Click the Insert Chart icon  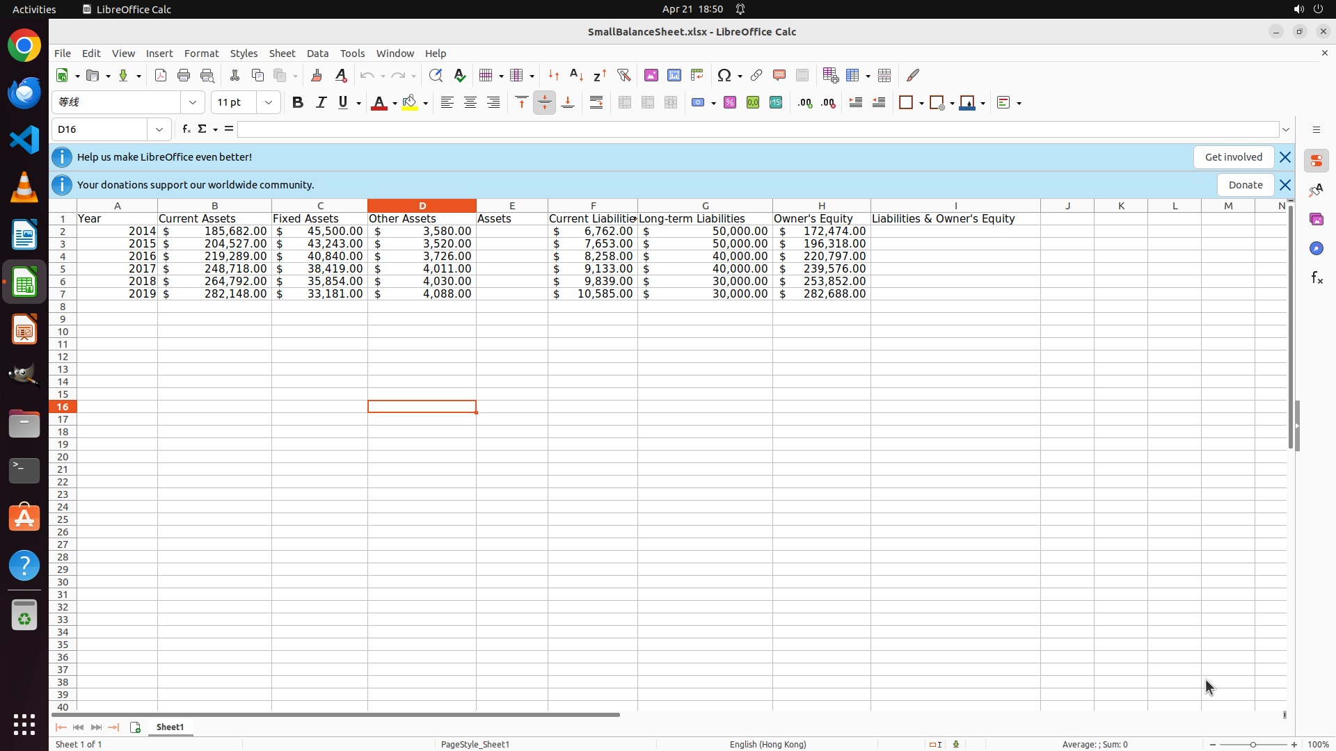click(x=674, y=75)
